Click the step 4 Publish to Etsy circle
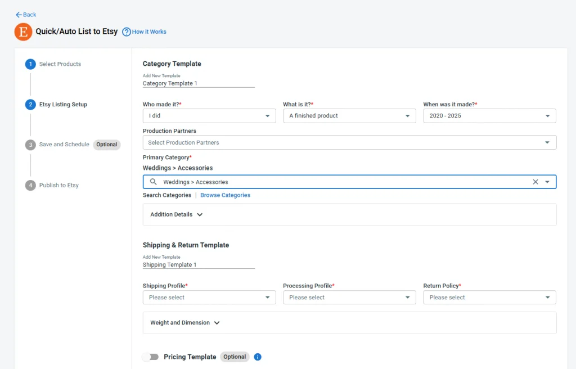 (30, 185)
